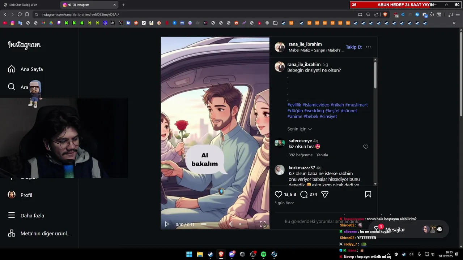Show hidden system tray icons
The height and width of the screenshot is (260, 463).
pos(388,254)
